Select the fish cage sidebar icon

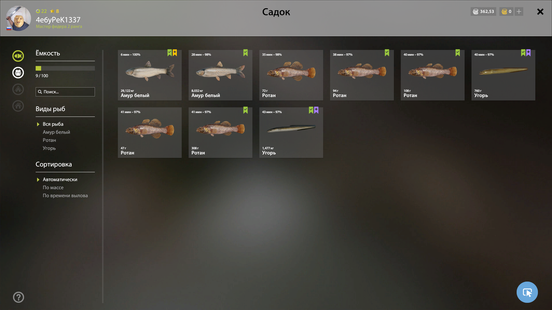18,73
